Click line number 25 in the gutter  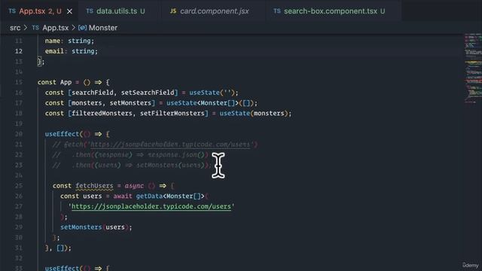[19, 186]
